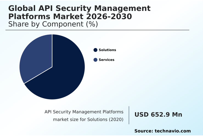Click the 'USD 652.9 Mn' value
This screenshot has height=136, width=203.
tap(158, 115)
